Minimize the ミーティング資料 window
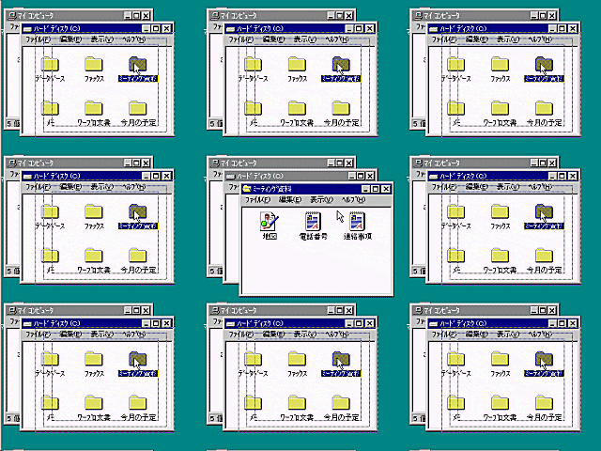Screen dimensions: 601x451 click(363, 189)
